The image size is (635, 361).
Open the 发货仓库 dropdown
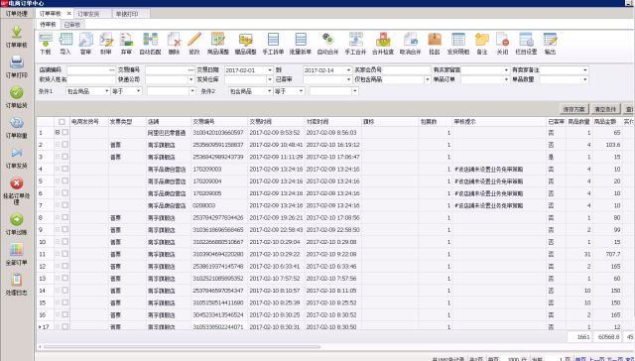[x=270, y=79]
